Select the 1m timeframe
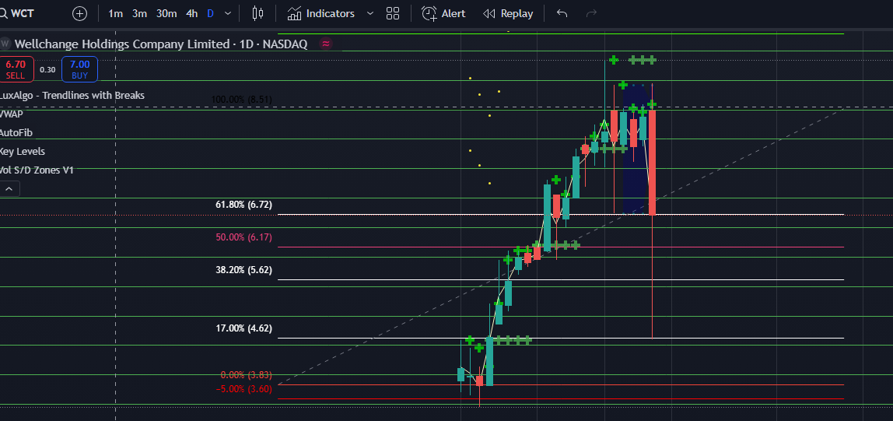Image resolution: width=893 pixels, height=421 pixels. pos(116,14)
